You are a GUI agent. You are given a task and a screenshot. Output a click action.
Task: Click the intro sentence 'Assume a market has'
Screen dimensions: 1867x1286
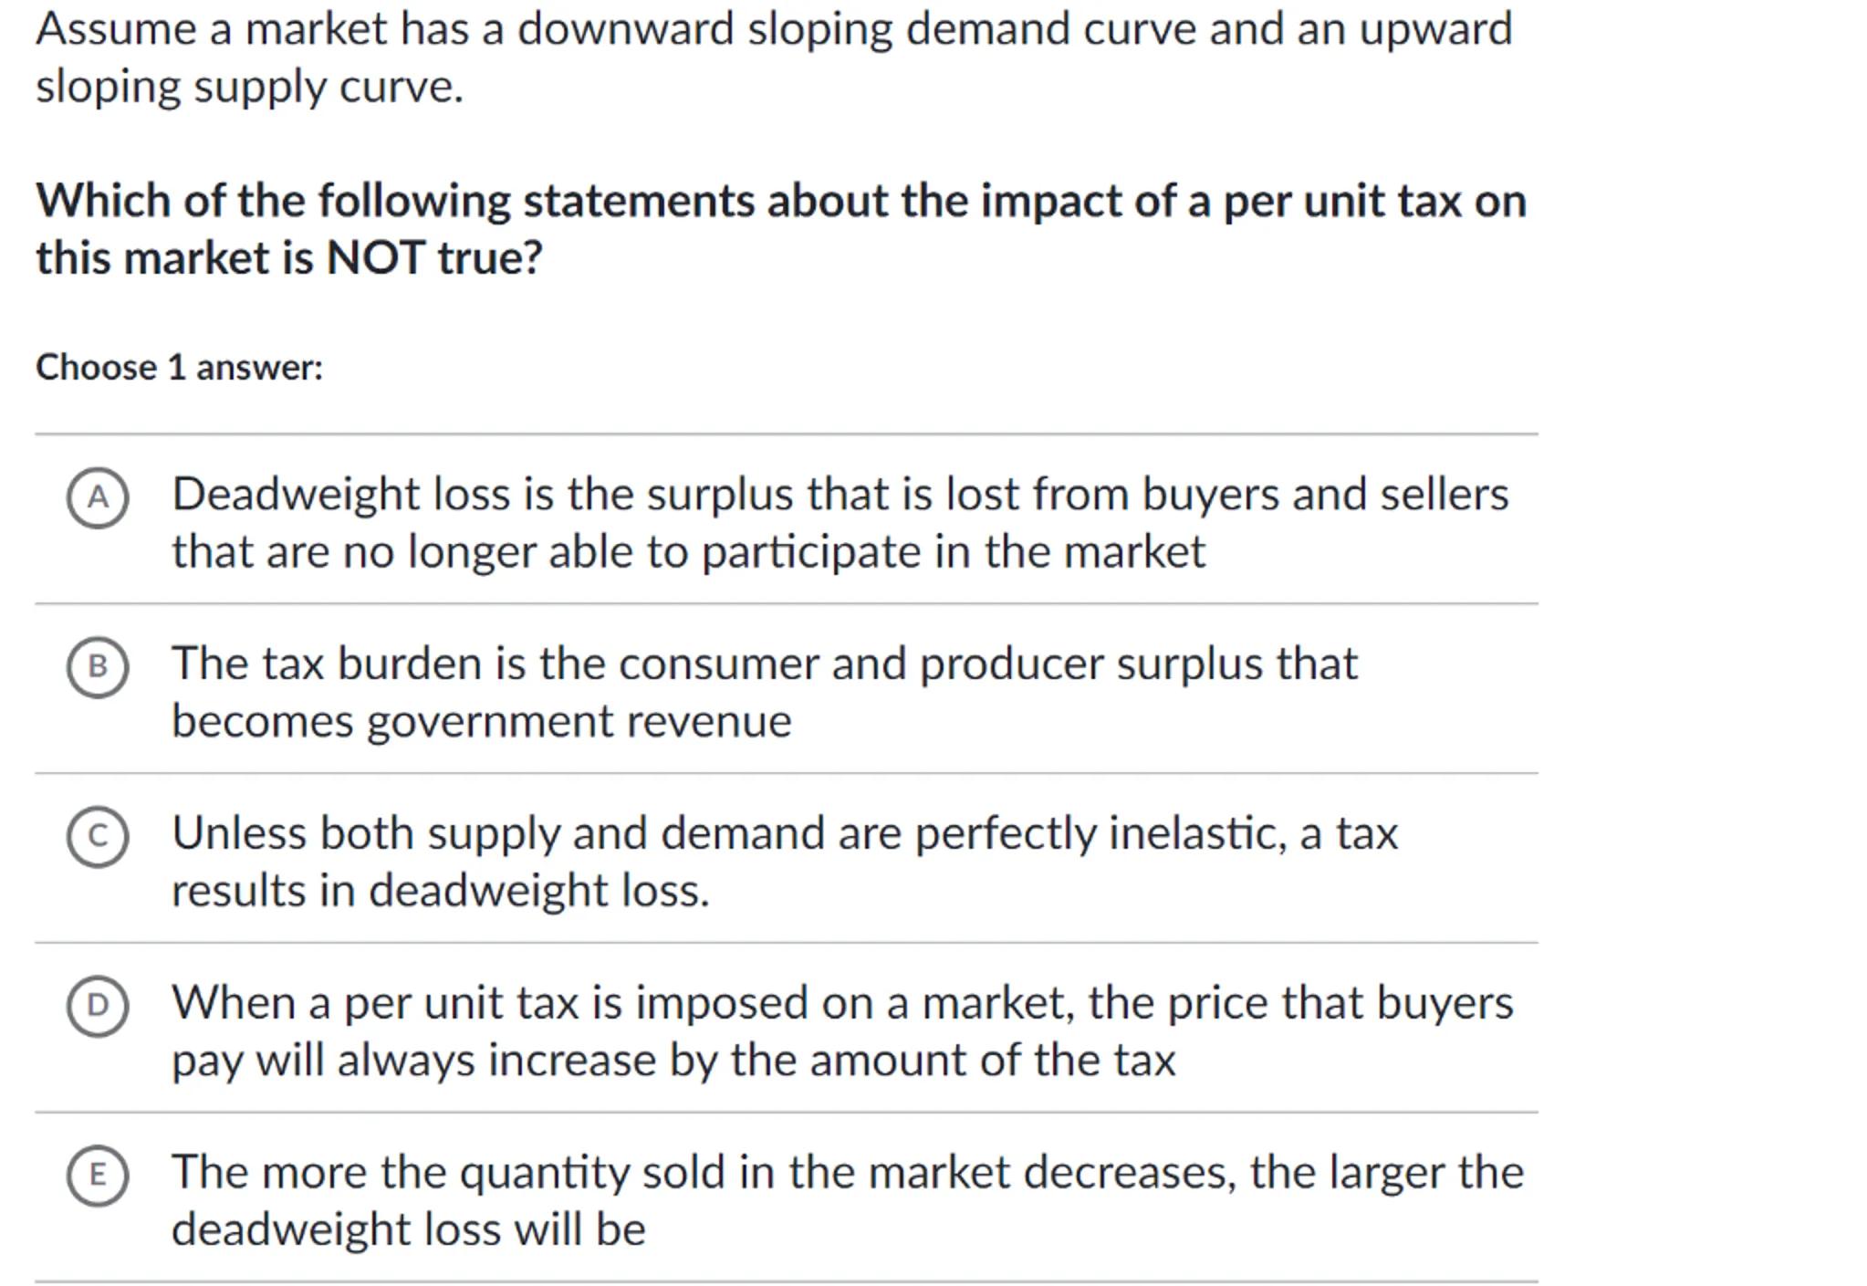coord(774,29)
